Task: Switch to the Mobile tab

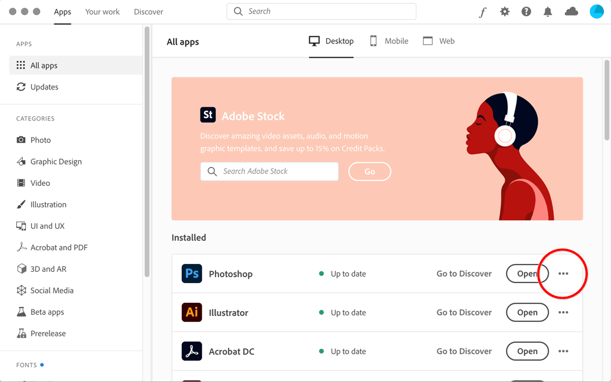Action: pyautogui.click(x=389, y=41)
